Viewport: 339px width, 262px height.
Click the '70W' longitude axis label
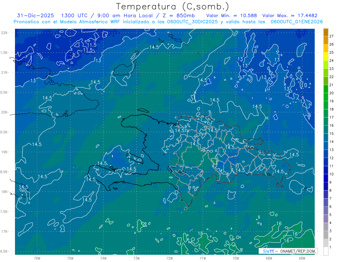pyautogui.click(x=236, y=258)
